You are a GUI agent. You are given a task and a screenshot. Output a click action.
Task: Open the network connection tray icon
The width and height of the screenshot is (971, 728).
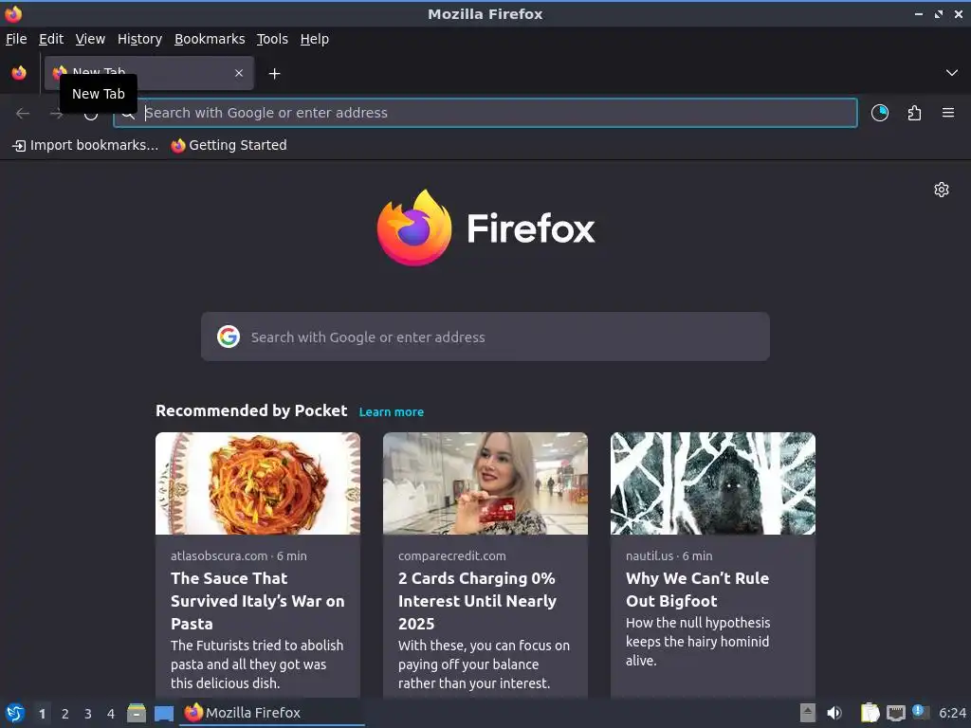point(895,713)
